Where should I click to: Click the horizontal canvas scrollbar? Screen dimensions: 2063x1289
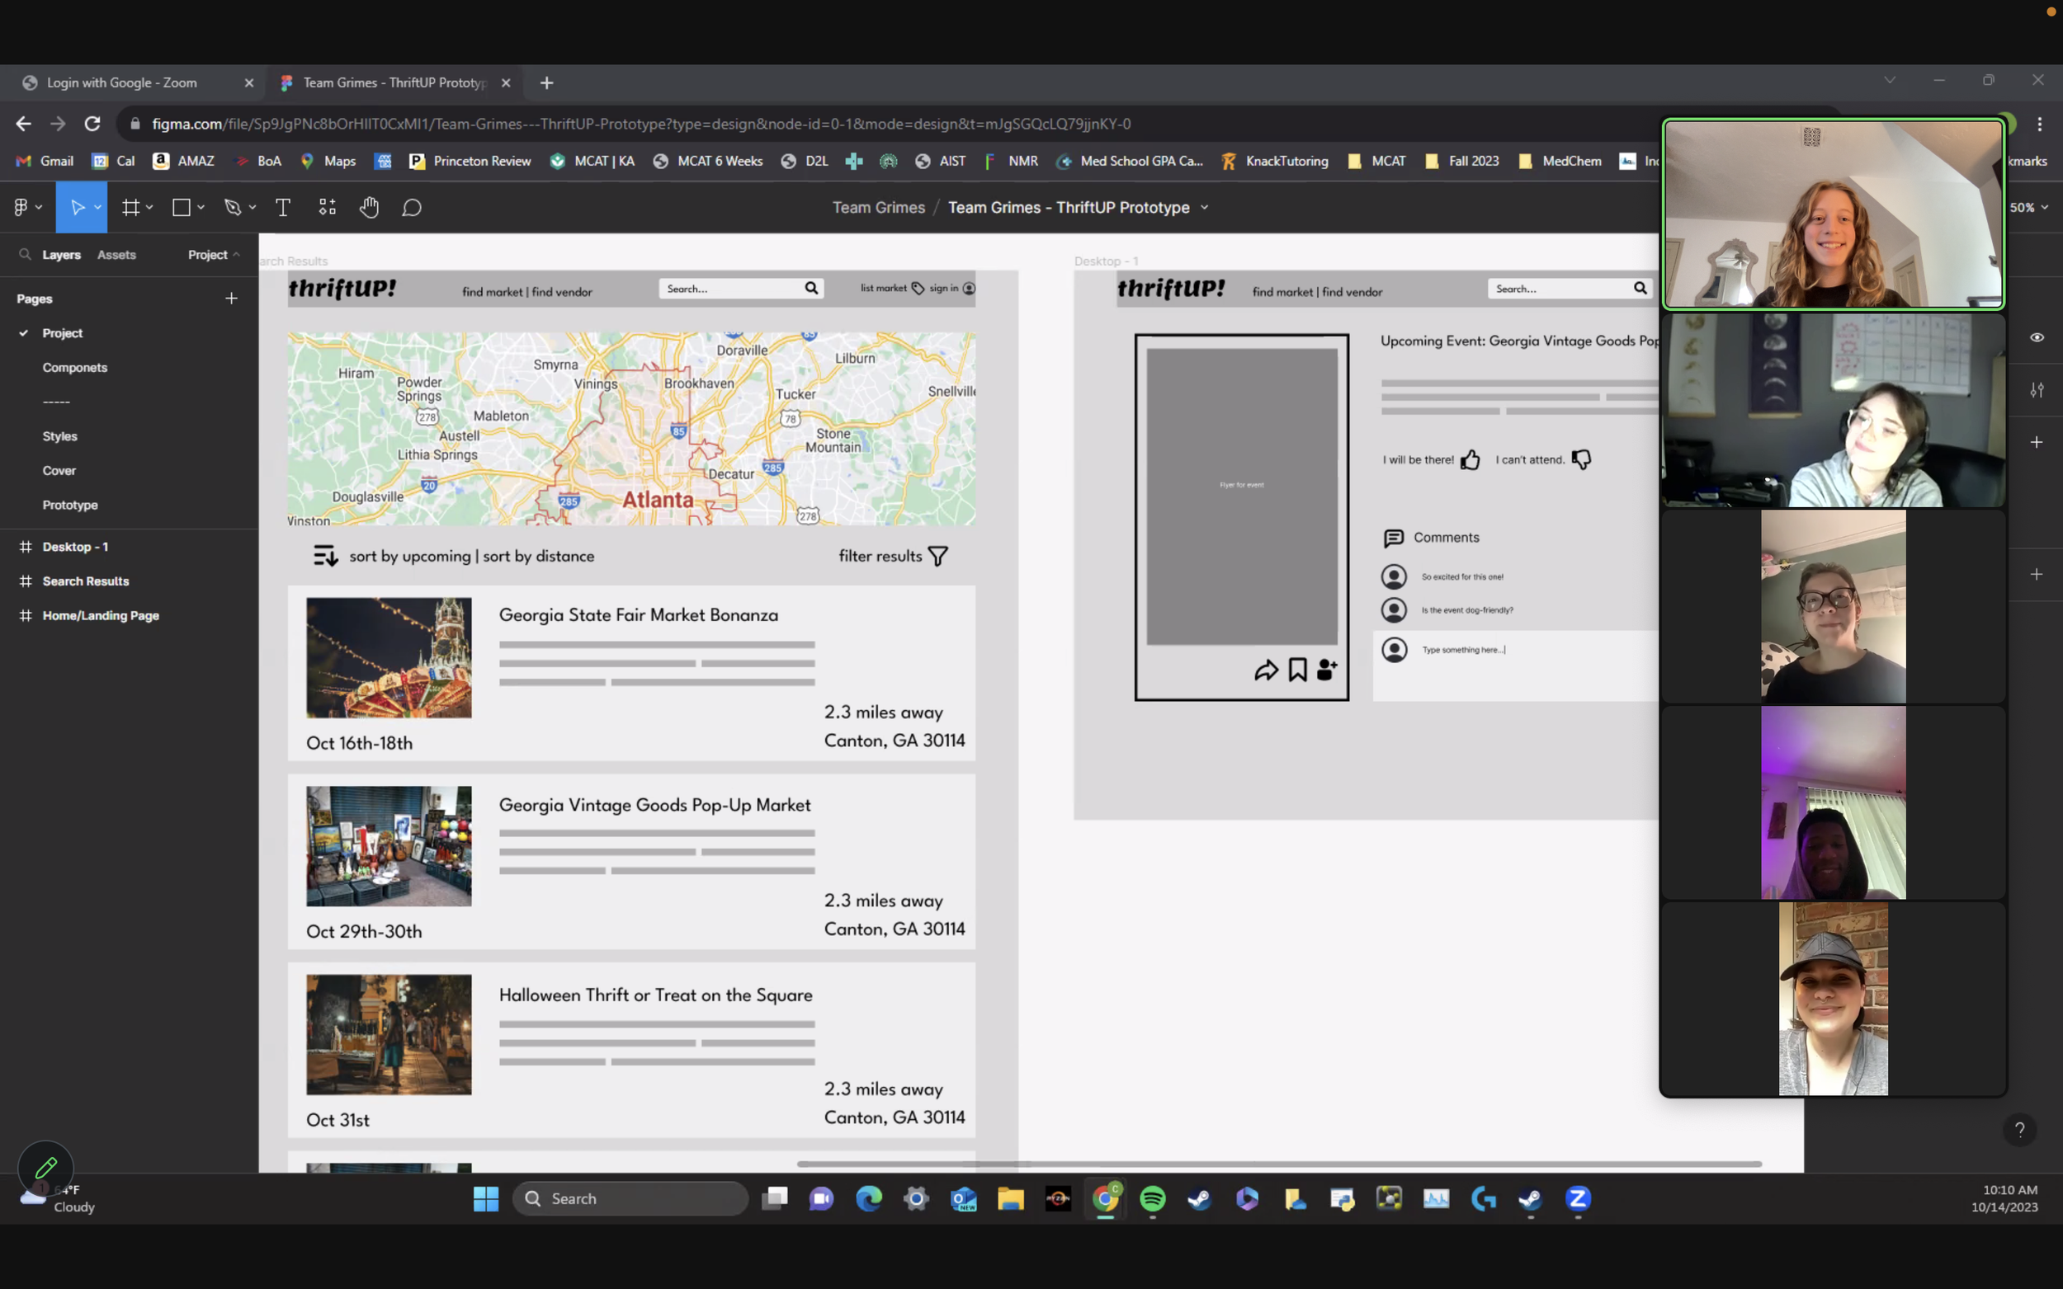pyautogui.click(x=1279, y=1164)
